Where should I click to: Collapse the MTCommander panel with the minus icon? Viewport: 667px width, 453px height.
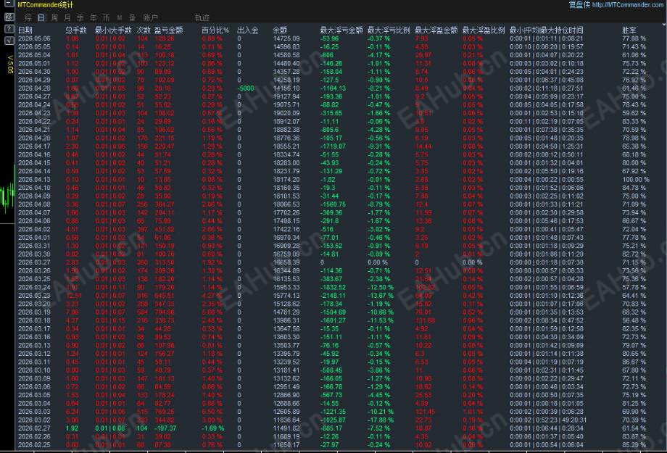(x=9, y=4)
